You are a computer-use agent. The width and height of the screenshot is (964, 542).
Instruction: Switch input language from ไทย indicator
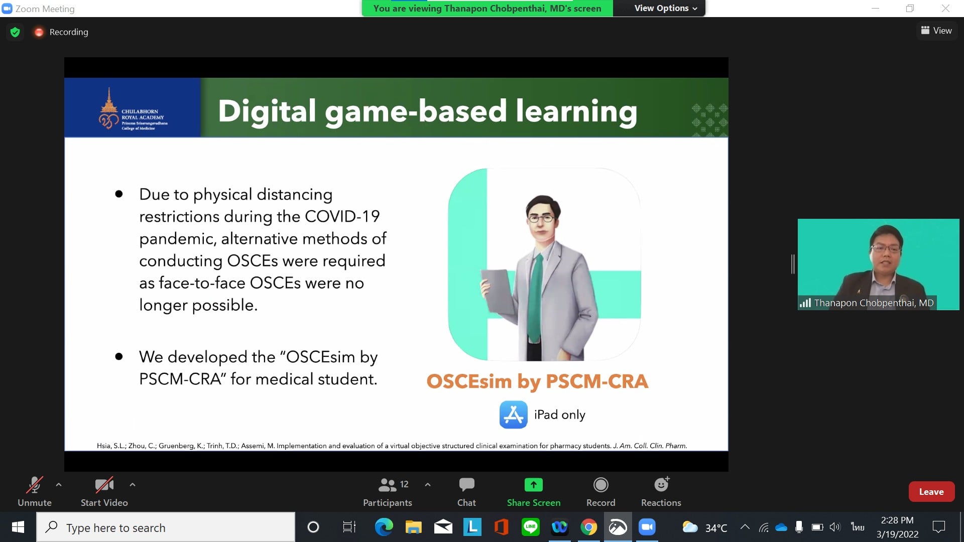[858, 527]
